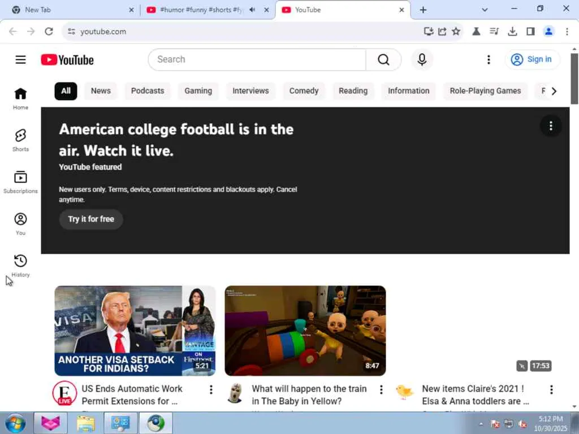The width and height of the screenshot is (579, 434).
Task: Select the Comedy filter chip
Action: coord(304,91)
